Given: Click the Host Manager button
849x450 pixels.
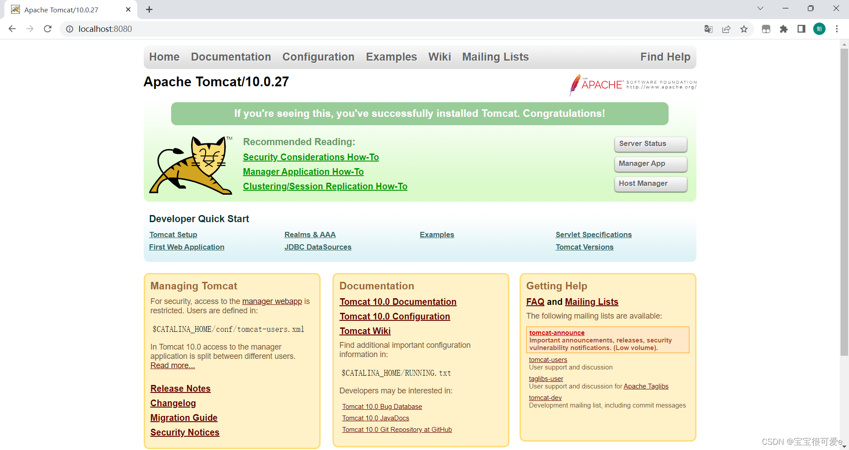Looking at the screenshot, I should pos(650,184).
